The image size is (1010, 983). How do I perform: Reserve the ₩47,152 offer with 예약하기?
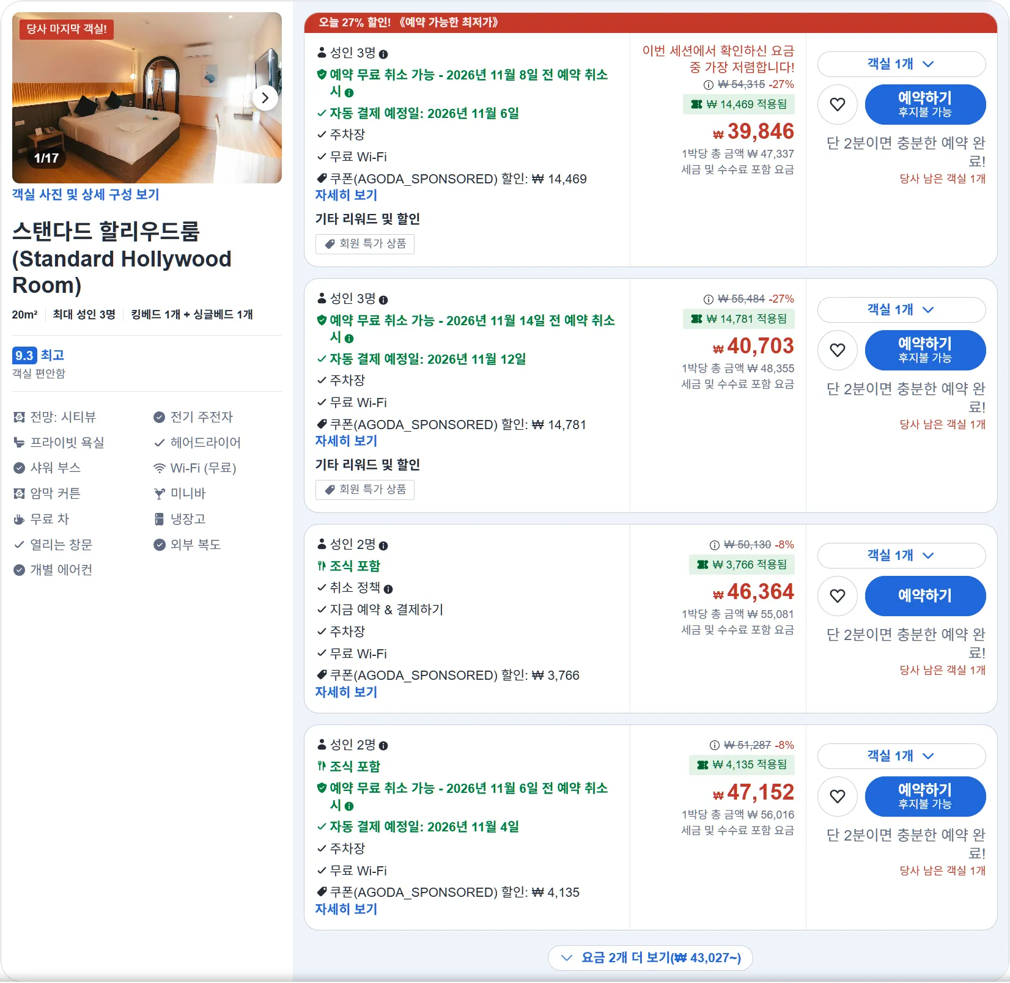tap(925, 797)
